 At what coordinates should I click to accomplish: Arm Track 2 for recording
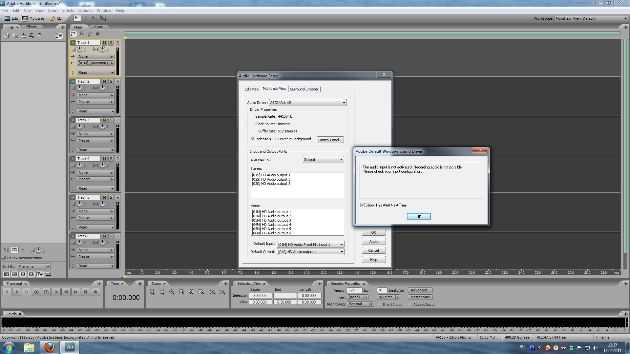[117, 81]
